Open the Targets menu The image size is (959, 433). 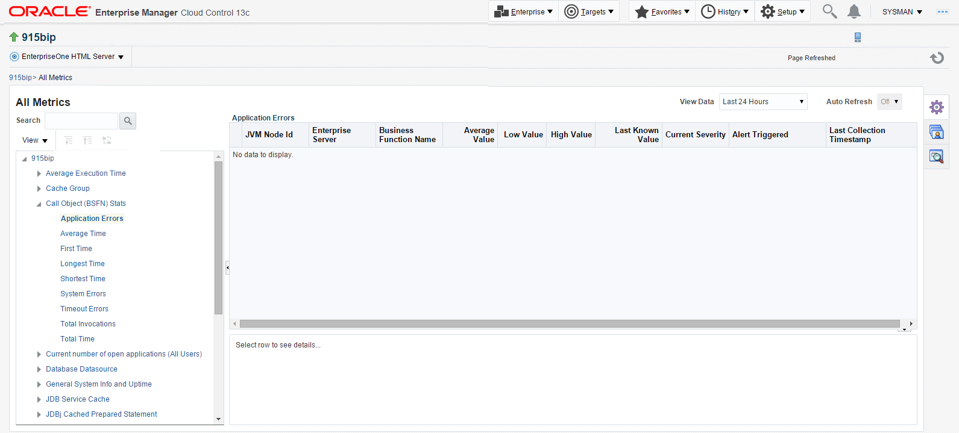point(589,11)
